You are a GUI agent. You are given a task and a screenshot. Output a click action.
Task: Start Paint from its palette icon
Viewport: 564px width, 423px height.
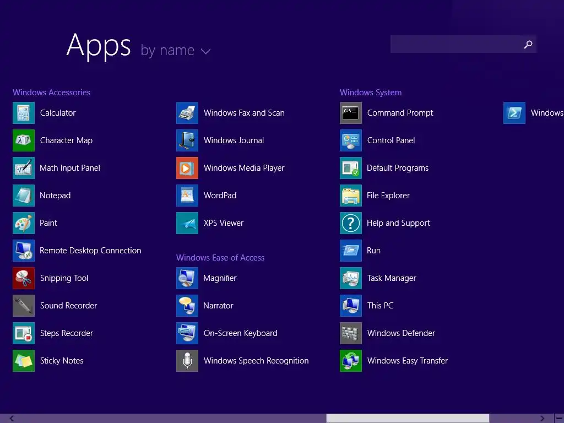tap(24, 223)
